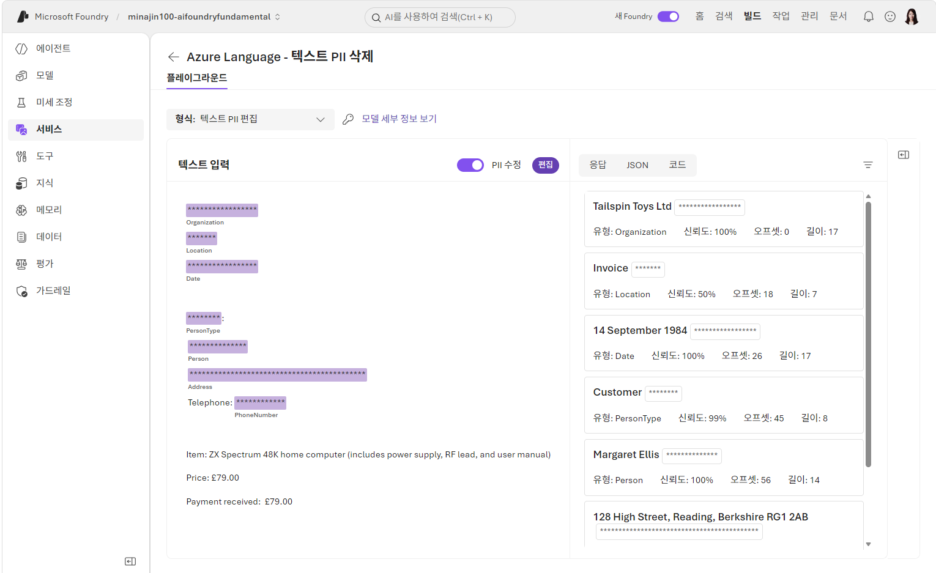Click the Microsoft Foundry logo icon
This screenshot has height=573, width=936.
[x=23, y=17]
